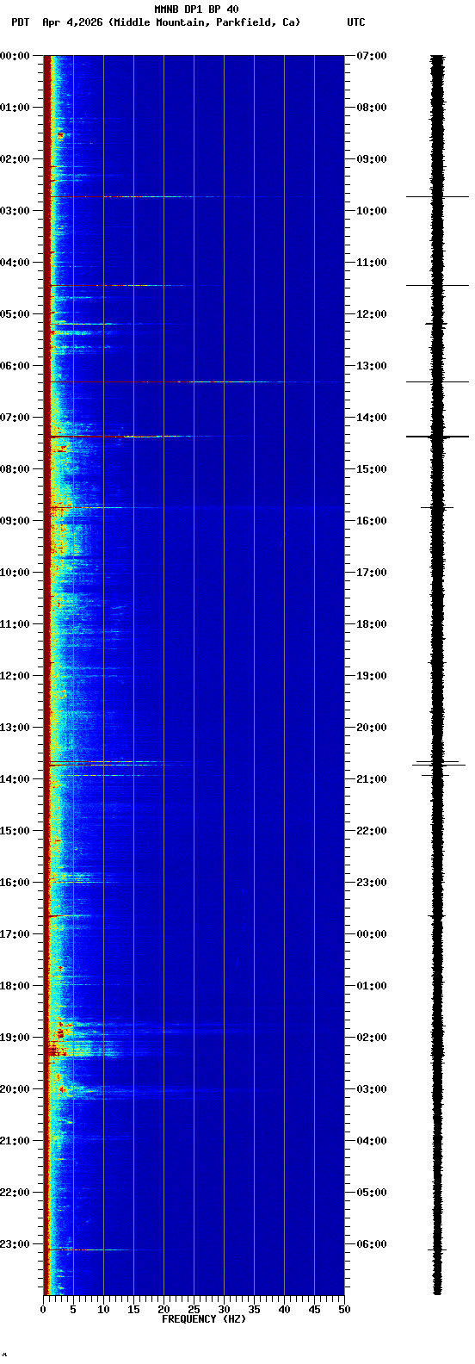Click the 04:00 label on the UTC axis
475x1364 pixels.
pos(372,1141)
